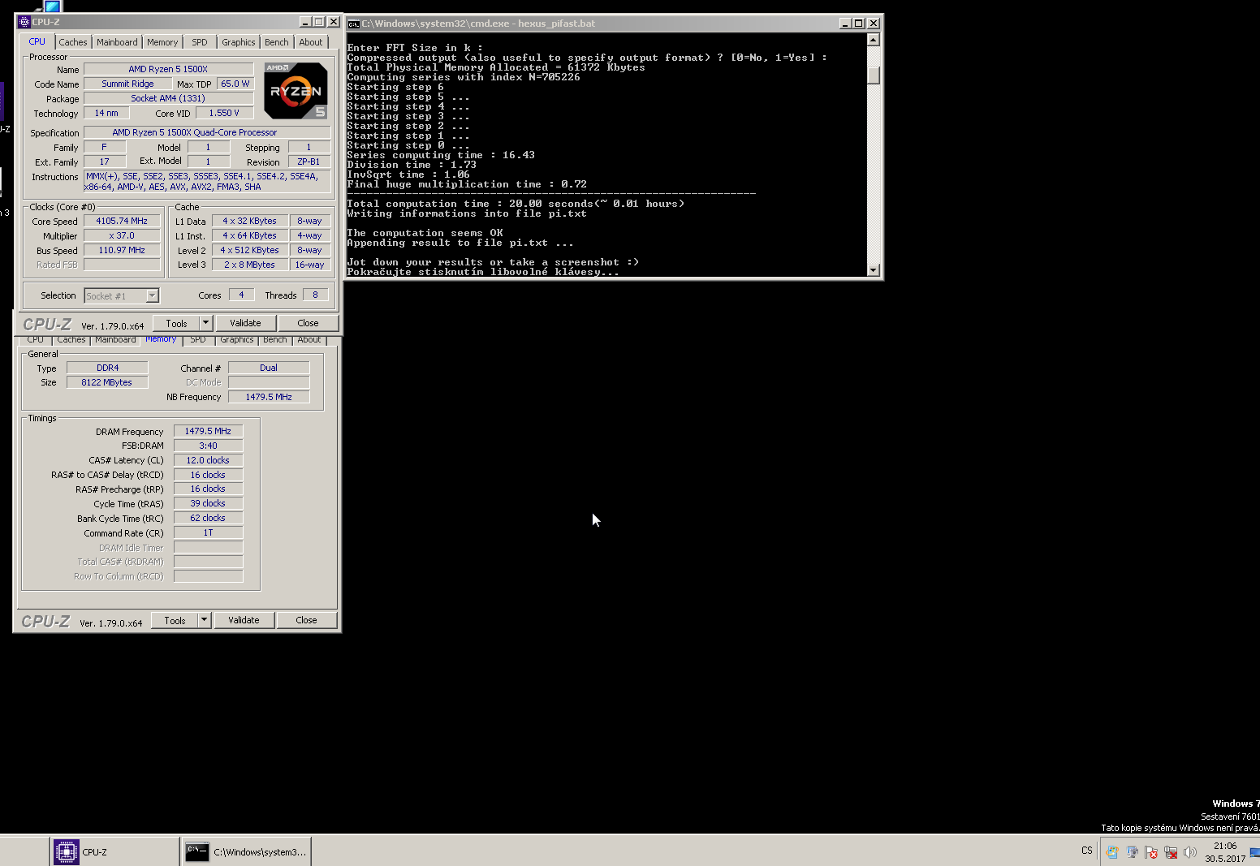Click Max TDP value 65.0 W
This screenshot has height=866, width=1260.
(235, 84)
